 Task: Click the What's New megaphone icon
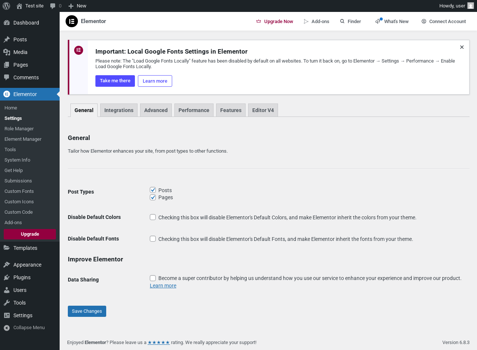point(378,21)
